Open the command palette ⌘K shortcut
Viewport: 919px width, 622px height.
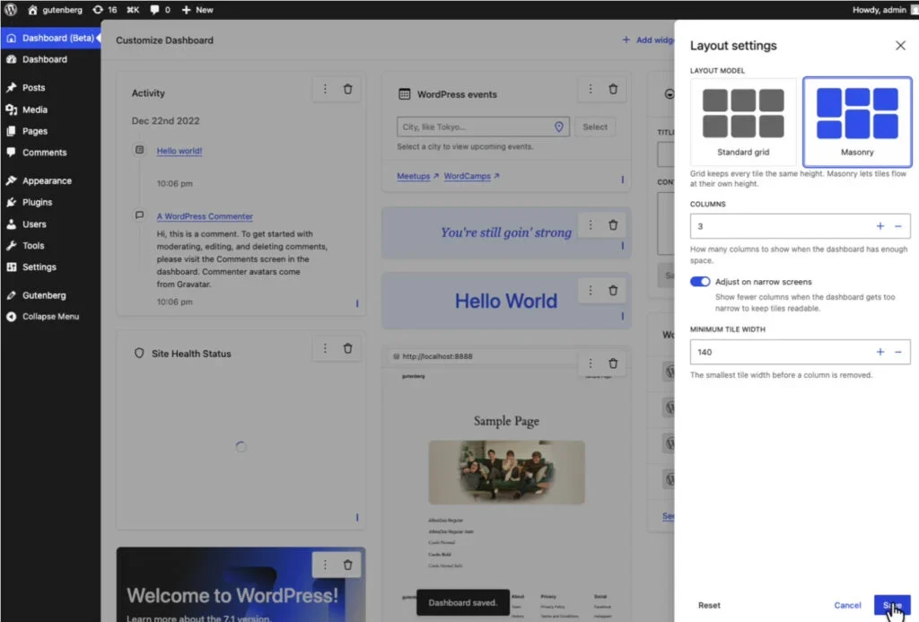[133, 9]
